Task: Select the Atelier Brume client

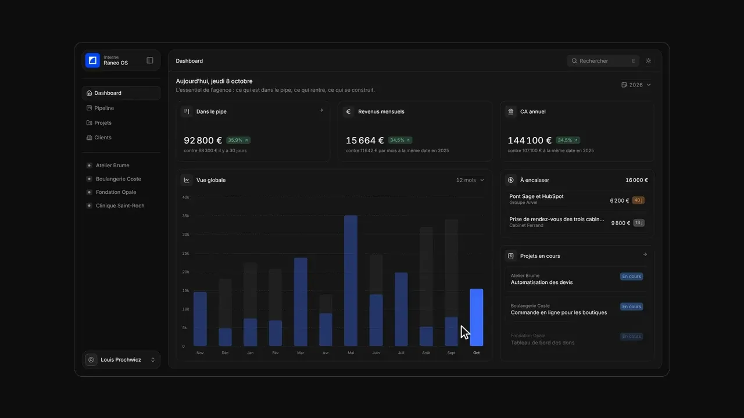Action: pos(121,165)
